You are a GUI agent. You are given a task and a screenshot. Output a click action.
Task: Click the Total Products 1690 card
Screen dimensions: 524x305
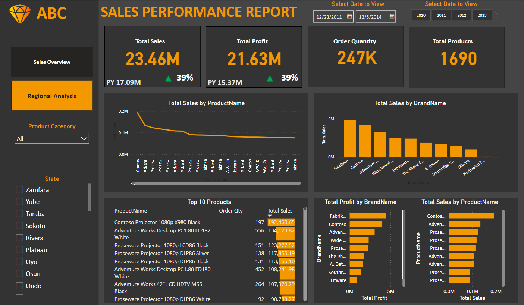pyautogui.click(x=457, y=57)
